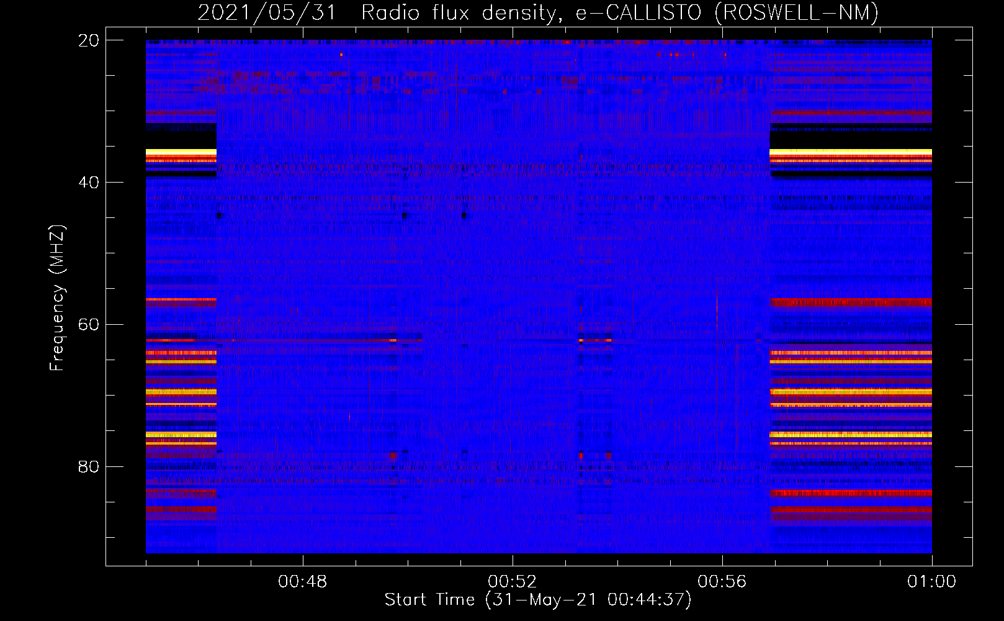This screenshot has height=621, width=1004.
Task: Click the frequency tick label '60'
Action: [89, 325]
